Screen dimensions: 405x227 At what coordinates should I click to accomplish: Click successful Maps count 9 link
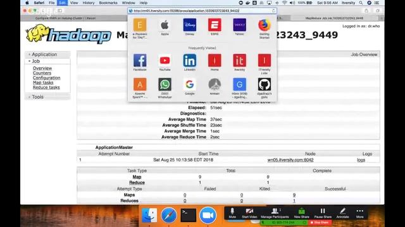(x=294, y=195)
